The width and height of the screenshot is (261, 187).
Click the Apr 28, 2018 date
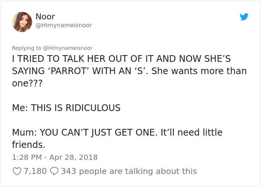pyautogui.click(x=73, y=158)
